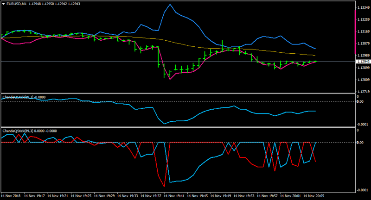Select the horizontal grey bid price line
This screenshot has width=371, height=200.
point(178,62)
